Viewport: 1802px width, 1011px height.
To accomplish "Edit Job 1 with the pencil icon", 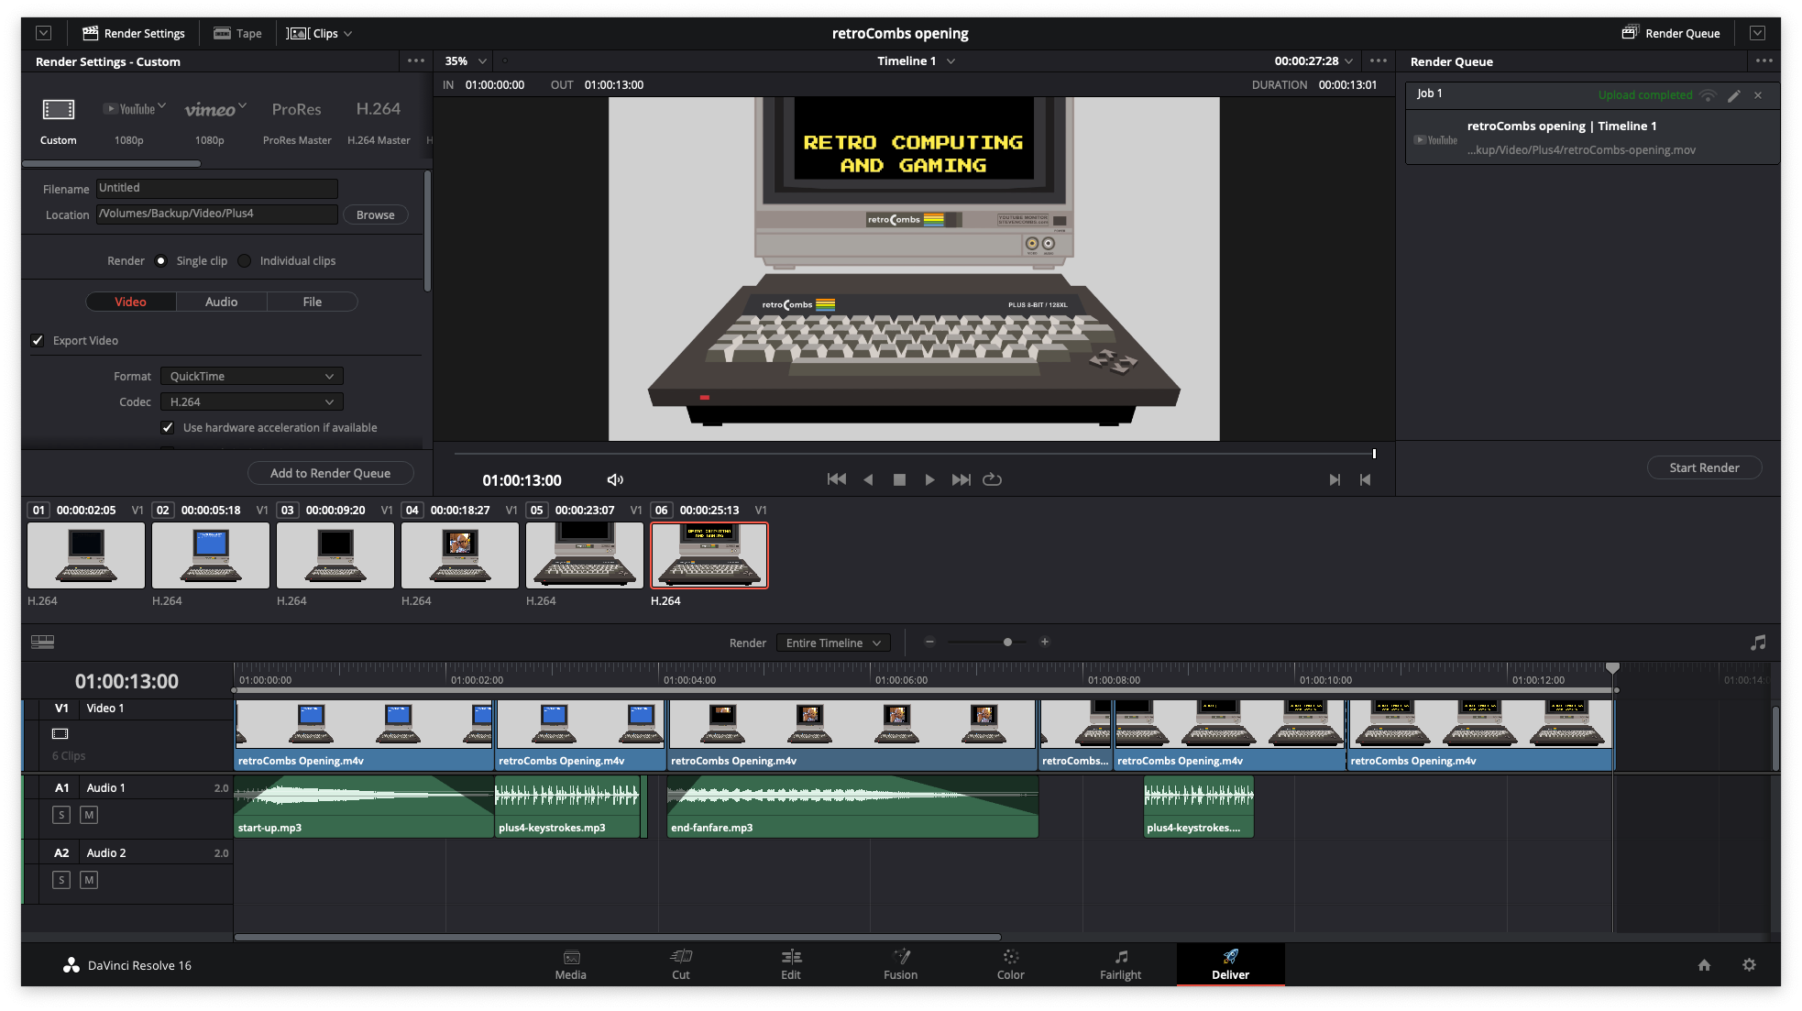I will [1733, 95].
